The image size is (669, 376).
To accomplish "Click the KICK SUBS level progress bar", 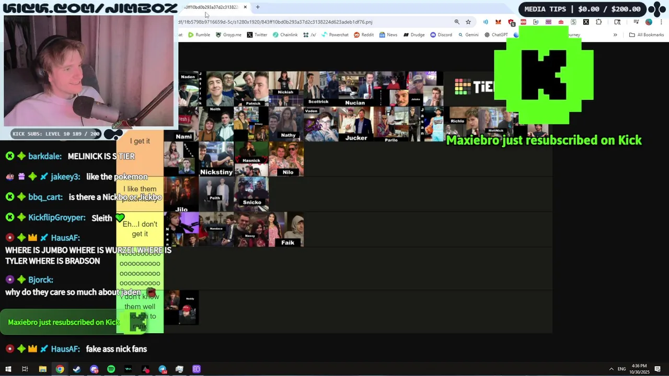I will pos(56,134).
